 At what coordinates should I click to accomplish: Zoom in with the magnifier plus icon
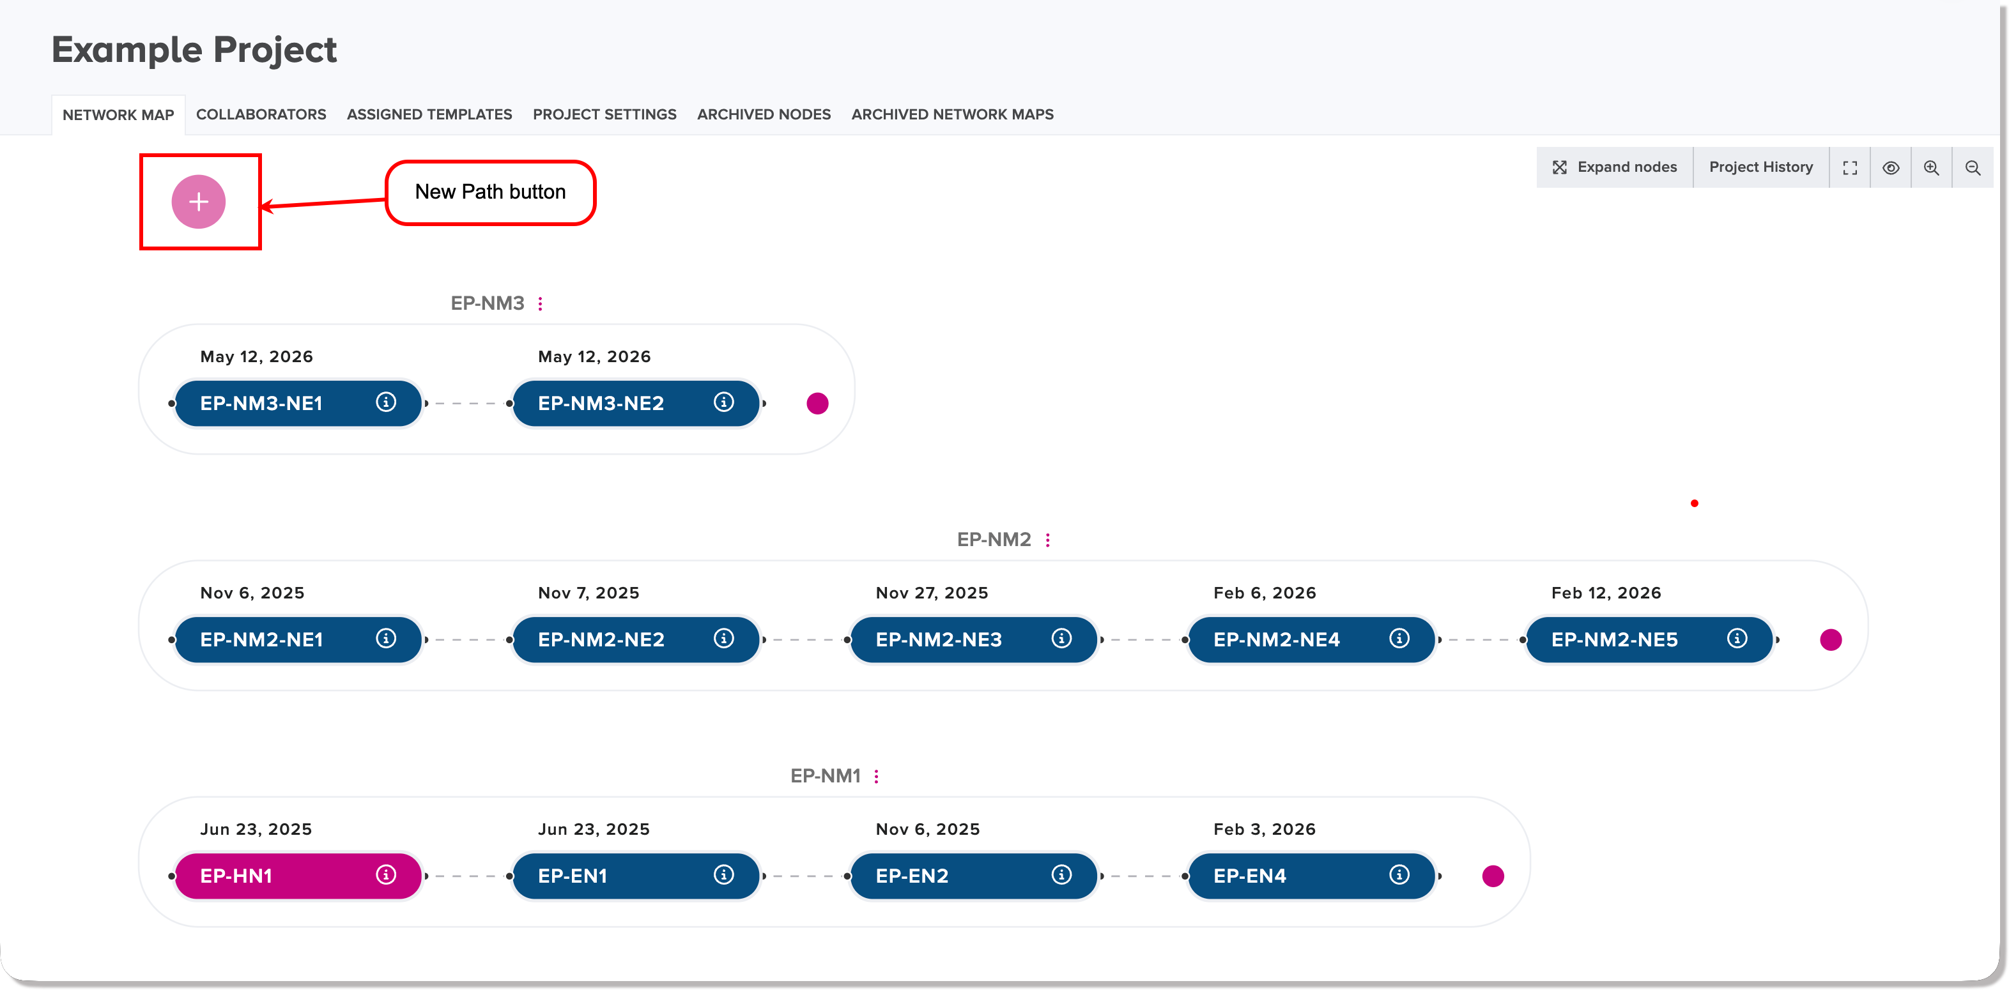1931,167
